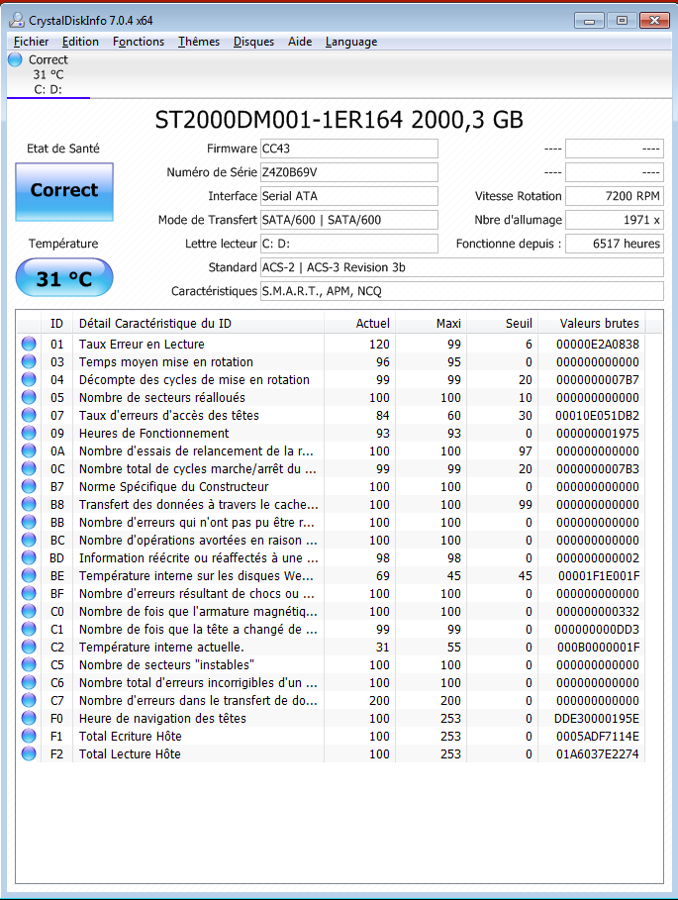Select the C: D: disk tab
The width and height of the screenshot is (678, 900).
[x=48, y=74]
